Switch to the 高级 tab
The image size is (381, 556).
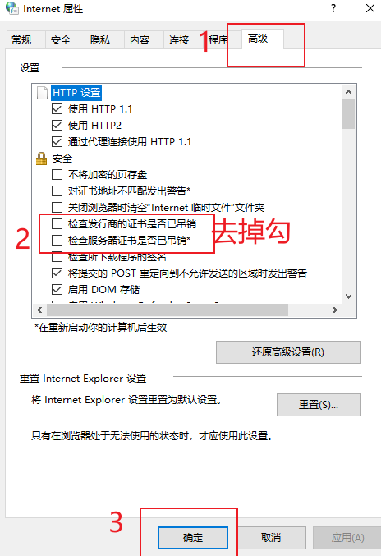(258, 39)
